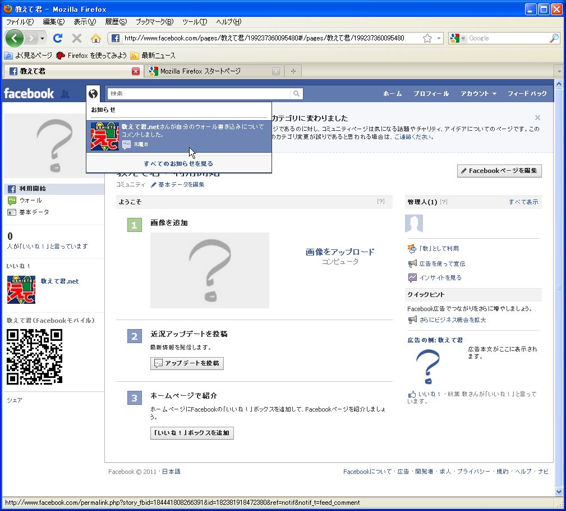Click the stop loading X icon

[x=76, y=38]
